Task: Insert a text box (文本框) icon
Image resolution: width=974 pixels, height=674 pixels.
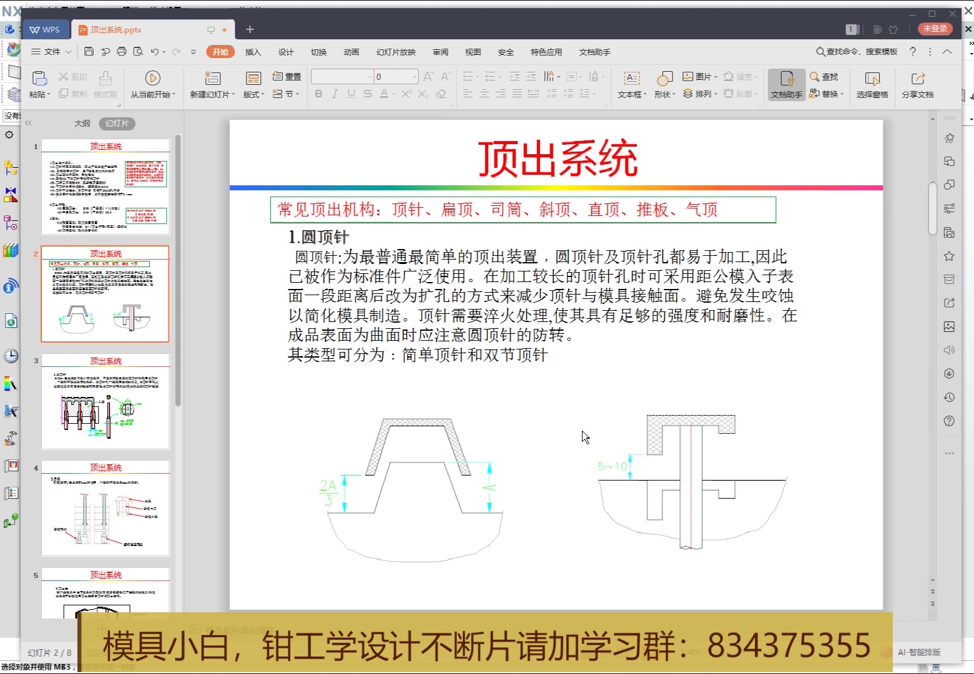Action: (632, 78)
